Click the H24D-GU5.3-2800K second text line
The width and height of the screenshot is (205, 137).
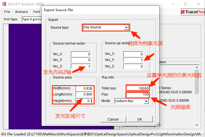click(174, 101)
